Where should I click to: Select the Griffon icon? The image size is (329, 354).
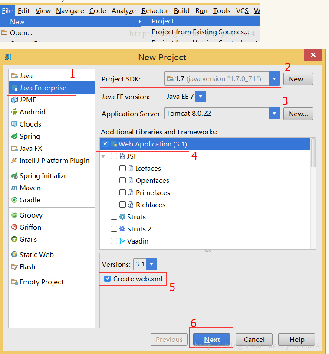pos(14,227)
